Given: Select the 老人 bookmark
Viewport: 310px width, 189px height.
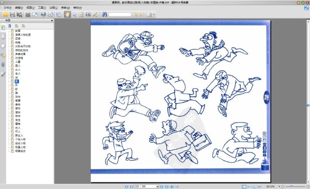Looking at the screenshot, I should click(18, 73).
